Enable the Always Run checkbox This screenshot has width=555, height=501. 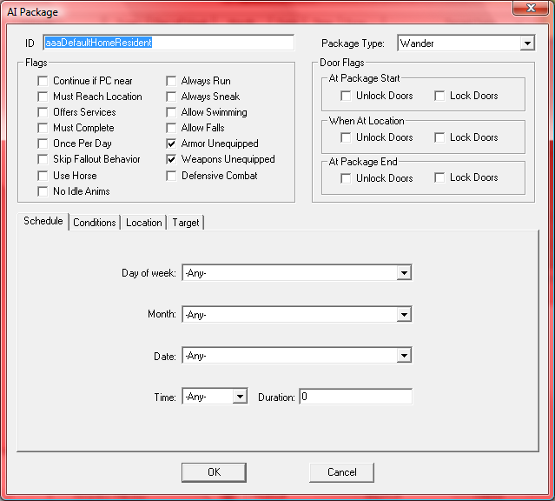point(172,81)
